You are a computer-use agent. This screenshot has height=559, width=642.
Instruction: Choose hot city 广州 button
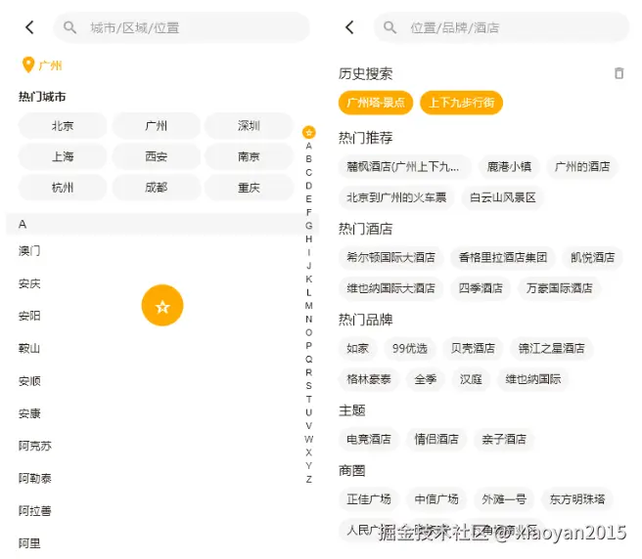click(156, 125)
